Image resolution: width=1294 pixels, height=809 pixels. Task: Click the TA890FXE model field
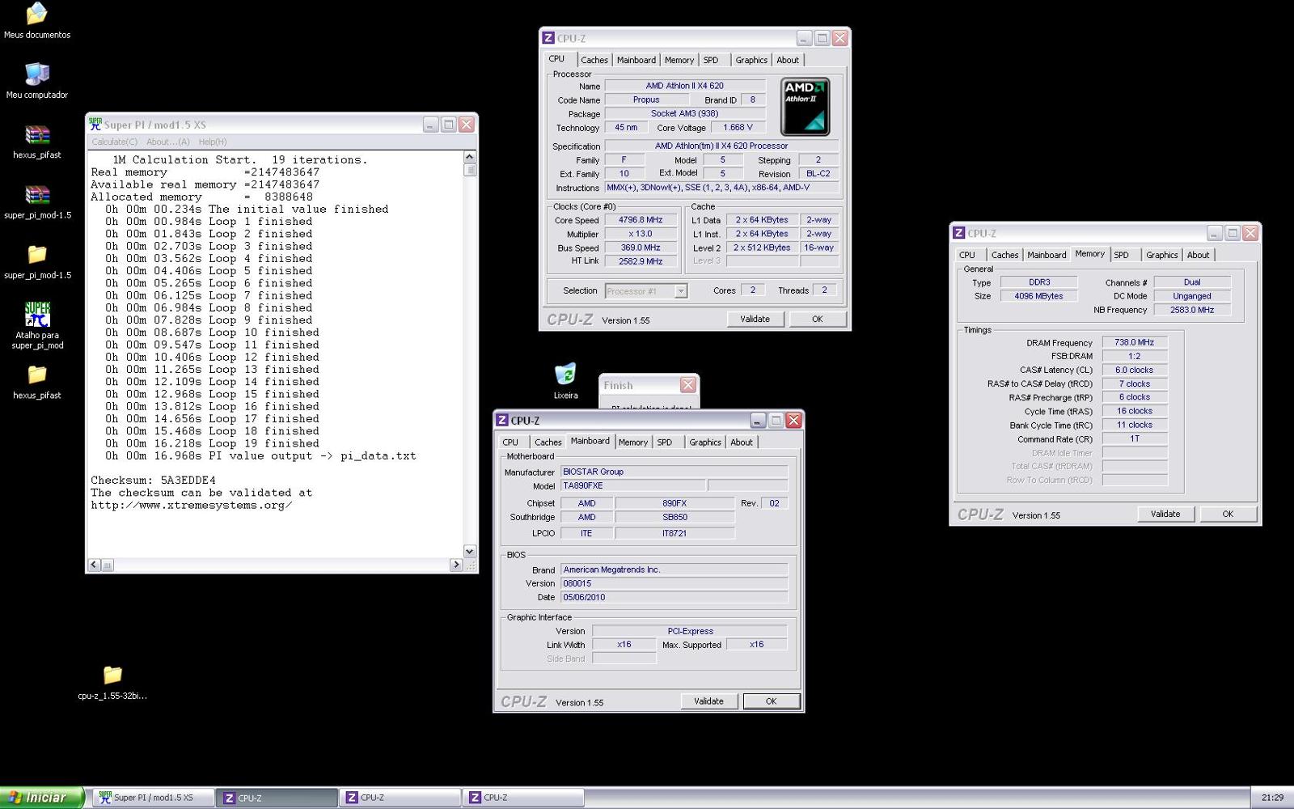click(632, 486)
